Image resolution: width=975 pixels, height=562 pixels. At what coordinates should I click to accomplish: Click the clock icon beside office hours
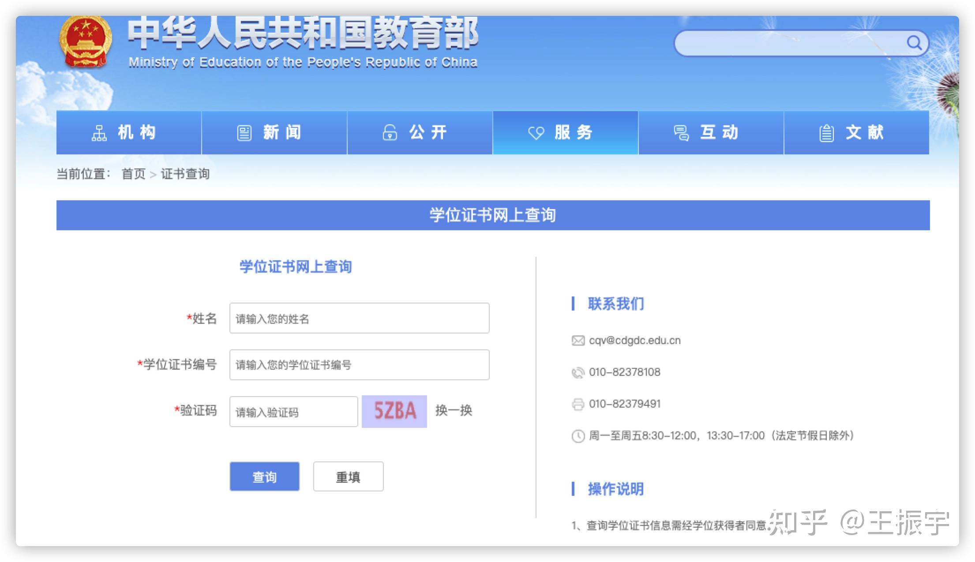(578, 436)
